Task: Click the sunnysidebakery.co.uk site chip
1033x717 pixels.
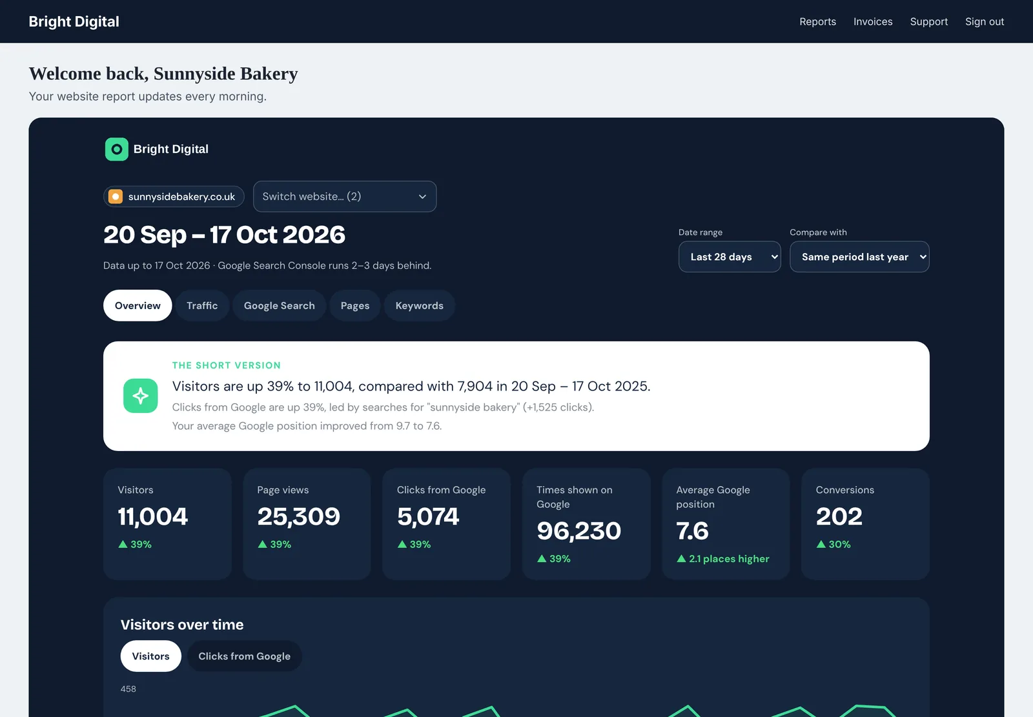Action: coord(174,197)
